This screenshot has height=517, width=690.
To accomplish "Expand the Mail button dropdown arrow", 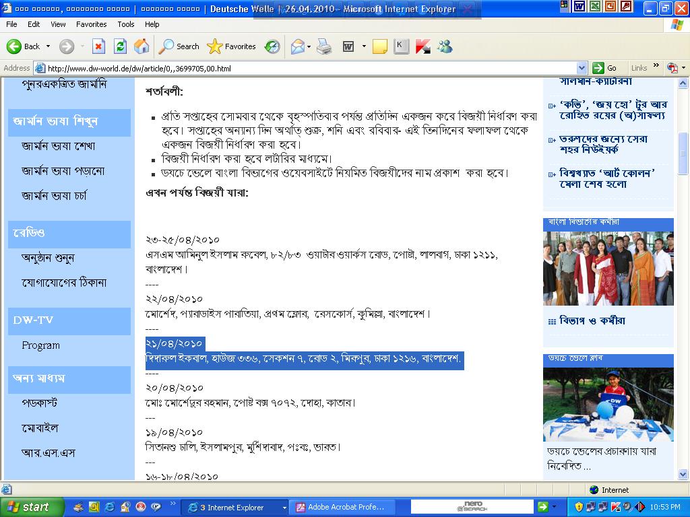I will (309, 46).
